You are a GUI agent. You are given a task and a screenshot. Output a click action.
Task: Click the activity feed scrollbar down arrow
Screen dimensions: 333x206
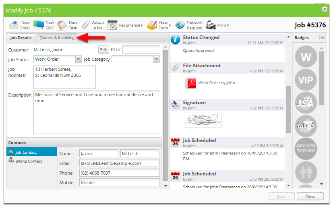pos(288,185)
